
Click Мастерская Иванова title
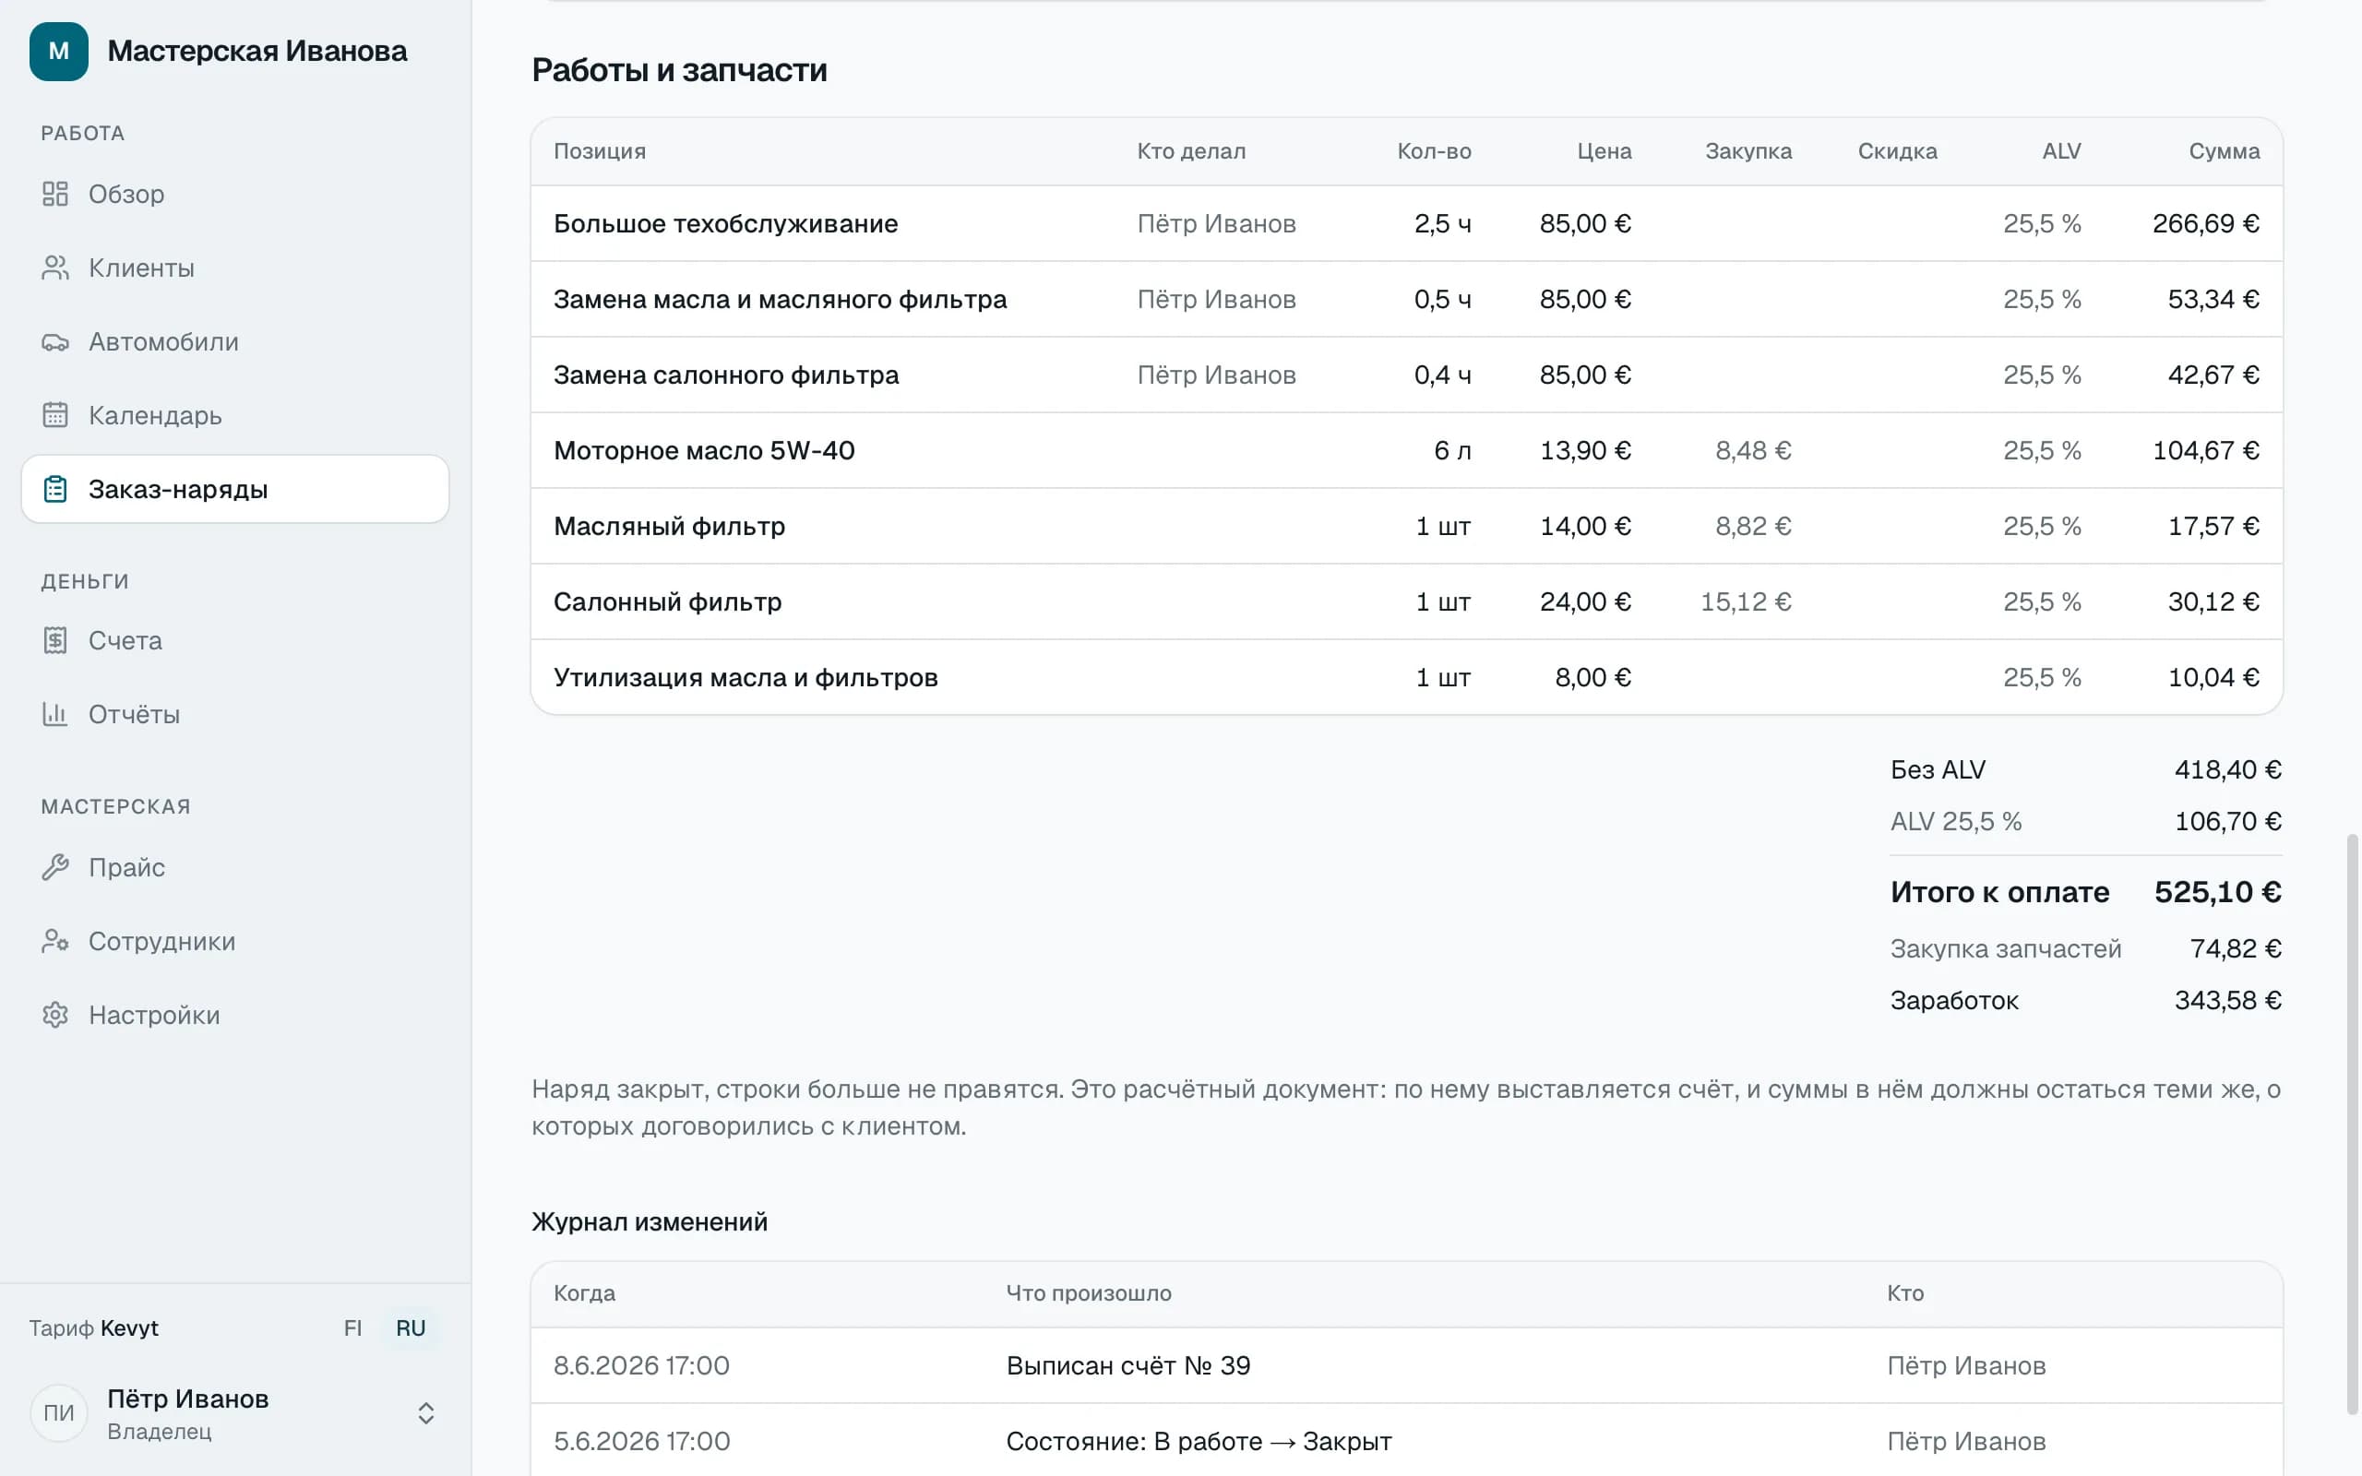tap(256, 51)
